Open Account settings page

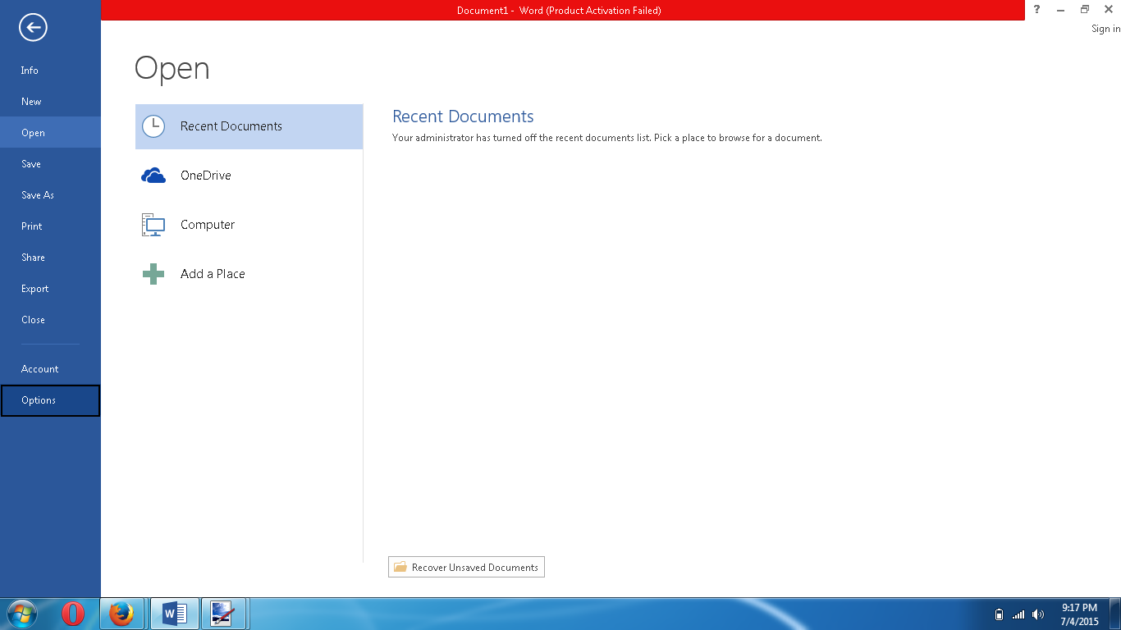[x=50, y=369]
